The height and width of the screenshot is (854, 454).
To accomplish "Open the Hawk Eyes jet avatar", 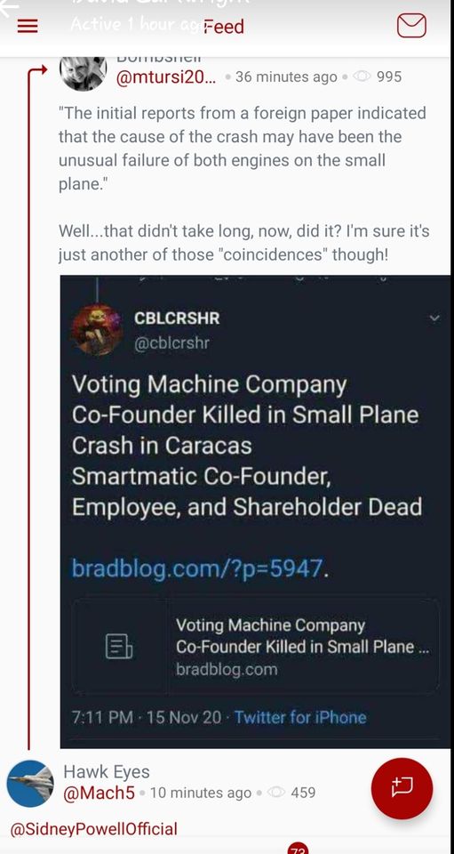I will point(30,784).
